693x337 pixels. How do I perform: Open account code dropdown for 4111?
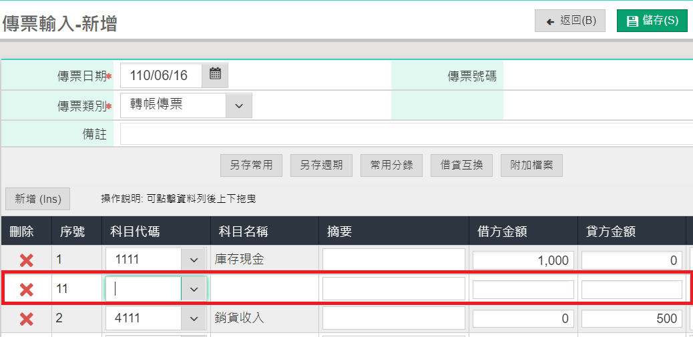point(194,318)
